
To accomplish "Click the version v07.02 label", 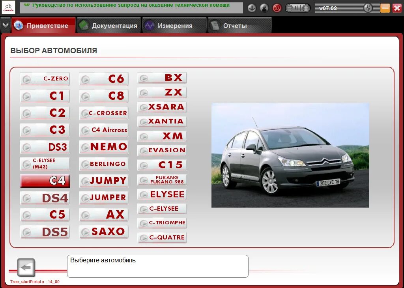I will [x=328, y=8].
